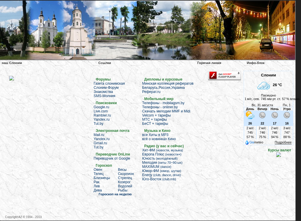Open Скачать мелодии MMF и Midi link
Image resolution: width=301 pixels, height=221 pixels.
[166, 111]
